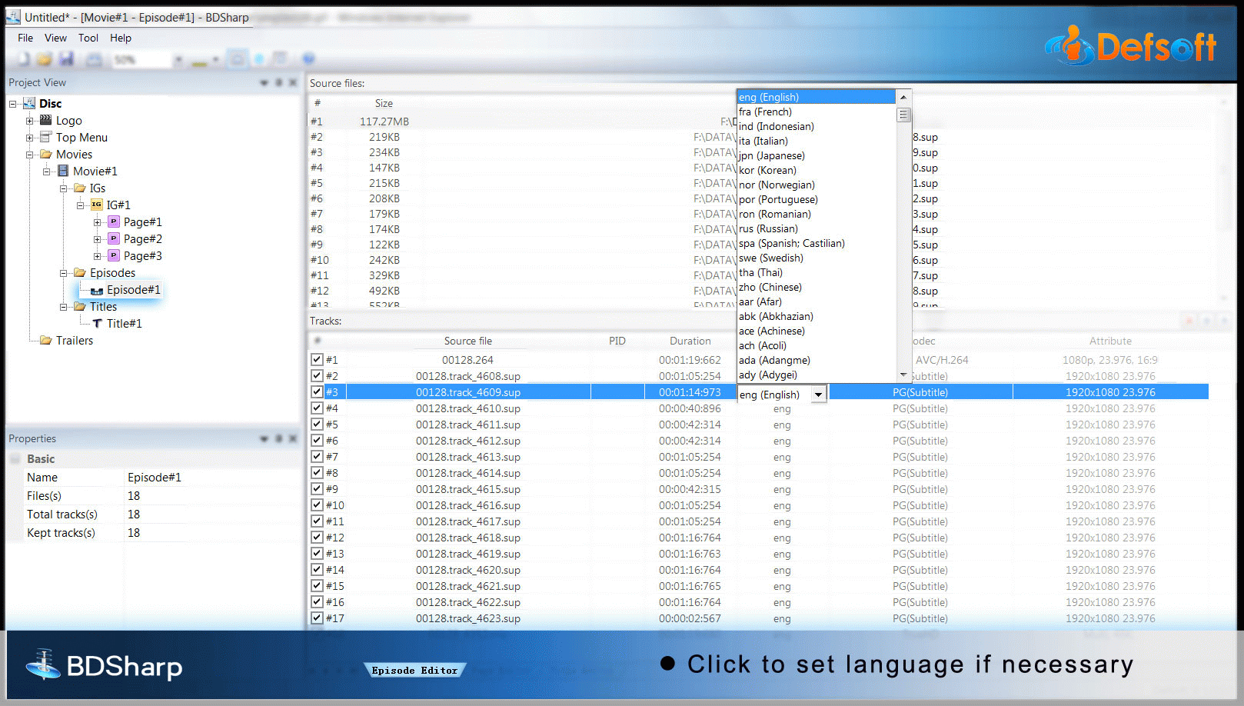The width and height of the screenshot is (1244, 706).
Task: Click the Size column header in Source files
Action: (x=384, y=103)
